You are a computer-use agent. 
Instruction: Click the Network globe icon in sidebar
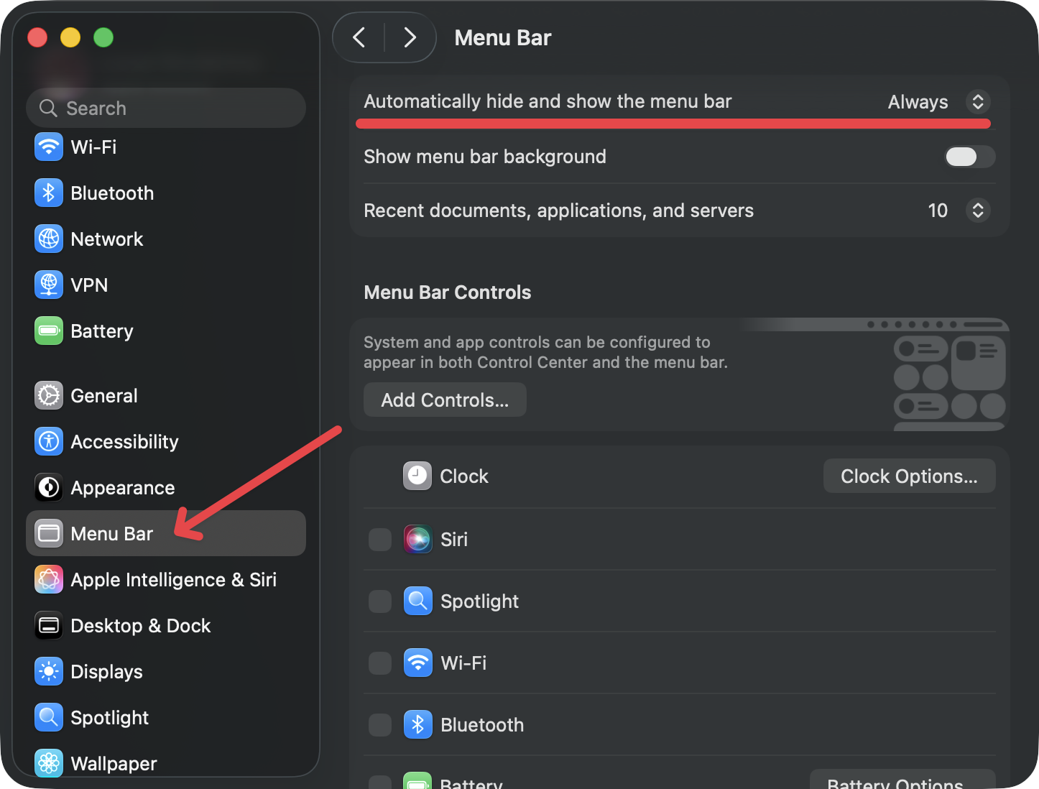click(x=49, y=239)
